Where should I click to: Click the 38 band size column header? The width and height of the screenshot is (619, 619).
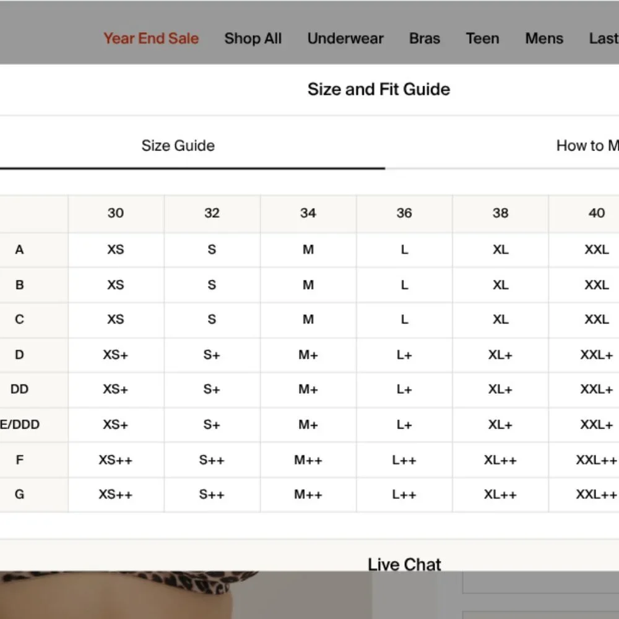tap(501, 213)
